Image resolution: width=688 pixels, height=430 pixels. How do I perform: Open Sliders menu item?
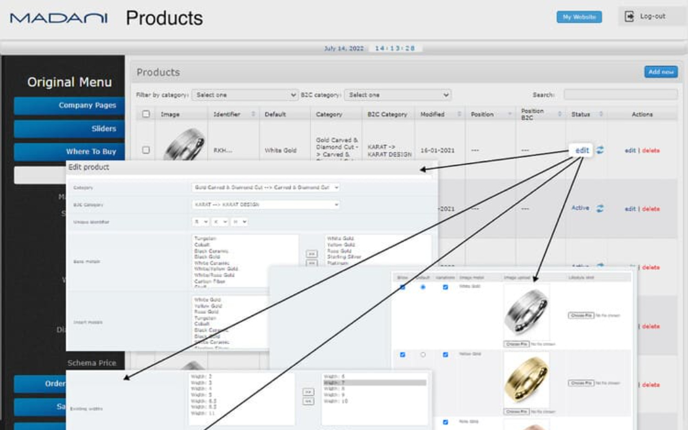tap(69, 129)
